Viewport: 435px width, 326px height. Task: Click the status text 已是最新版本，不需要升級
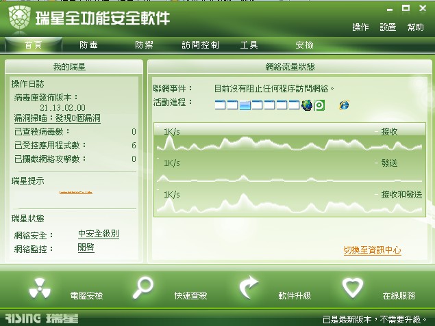375,320
